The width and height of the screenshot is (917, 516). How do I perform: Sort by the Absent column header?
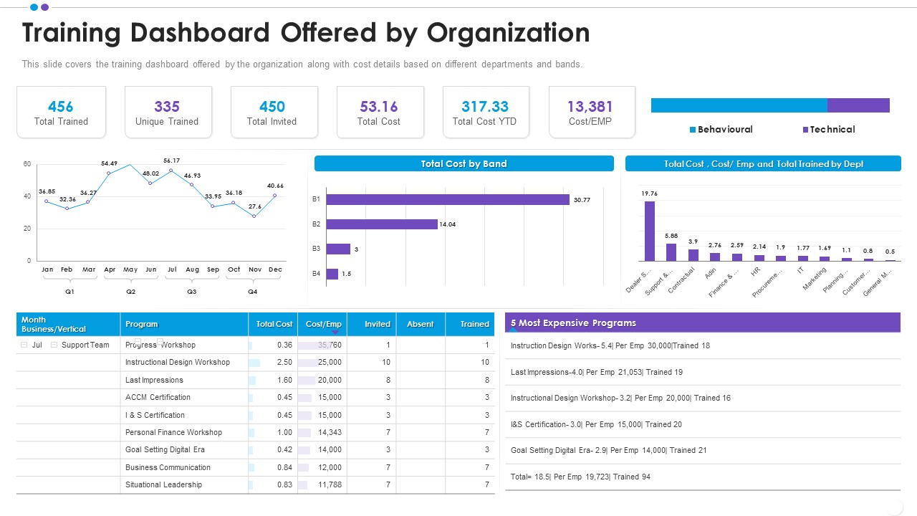pos(421,324)
